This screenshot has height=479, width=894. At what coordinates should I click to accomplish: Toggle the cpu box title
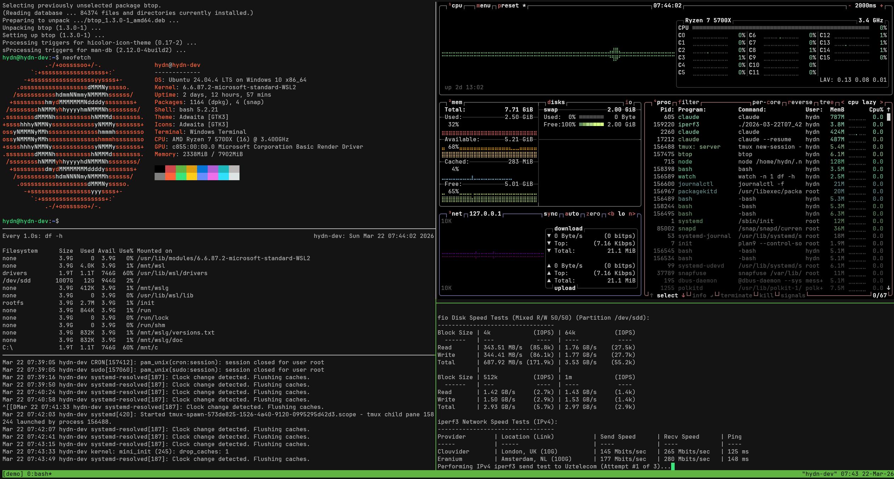[456, 6]
